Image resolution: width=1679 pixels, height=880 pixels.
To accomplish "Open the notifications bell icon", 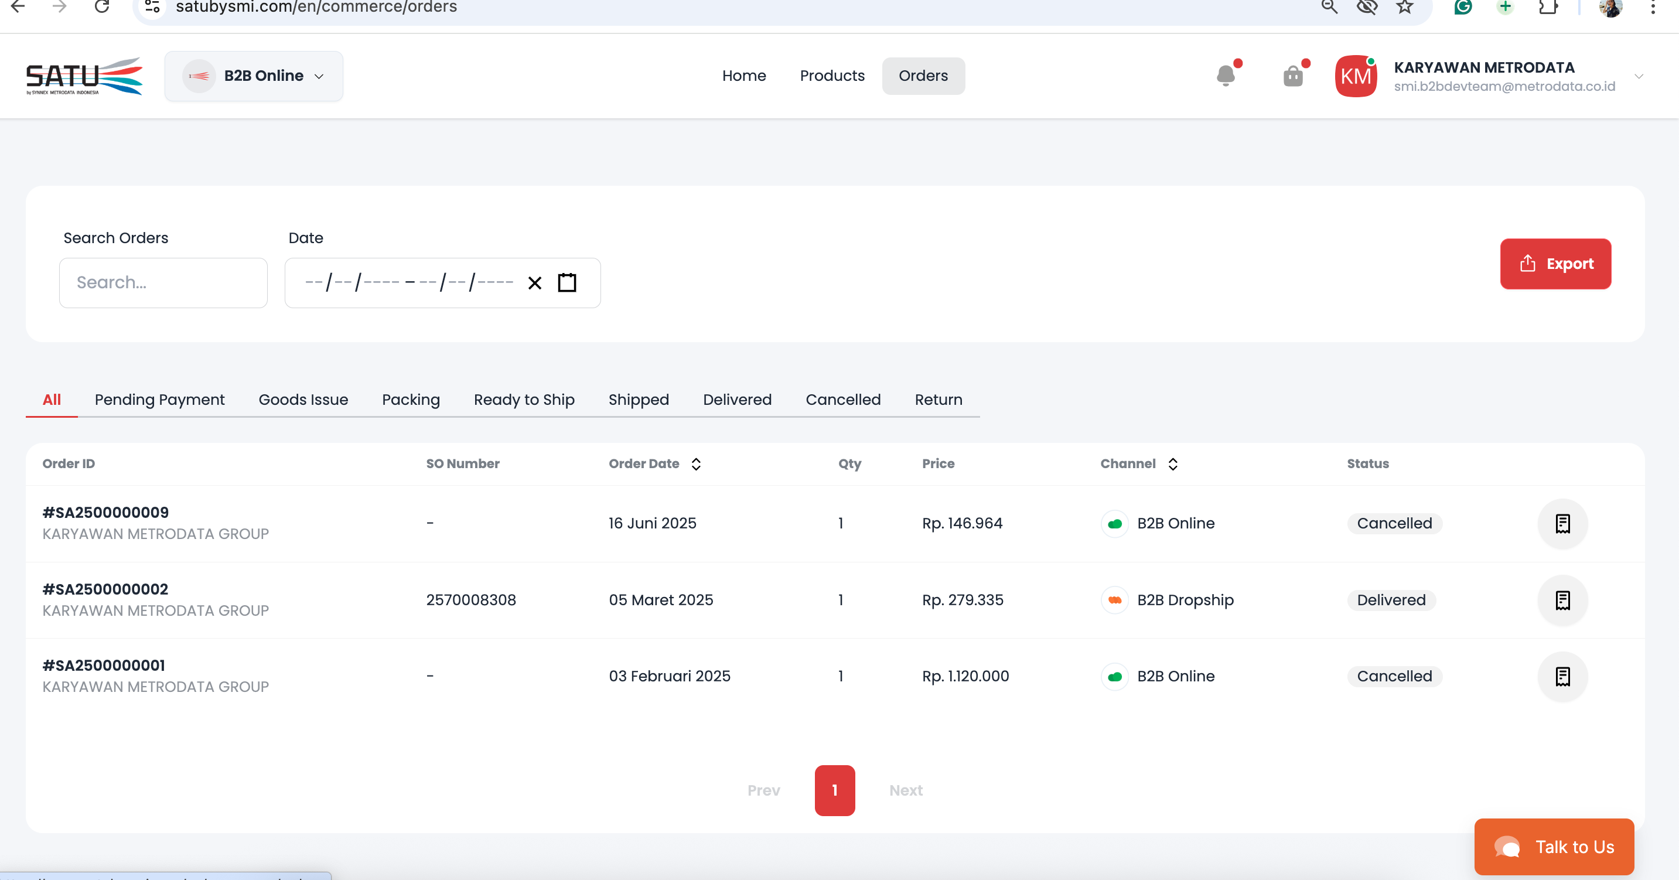I will (x=1226, y=76).
